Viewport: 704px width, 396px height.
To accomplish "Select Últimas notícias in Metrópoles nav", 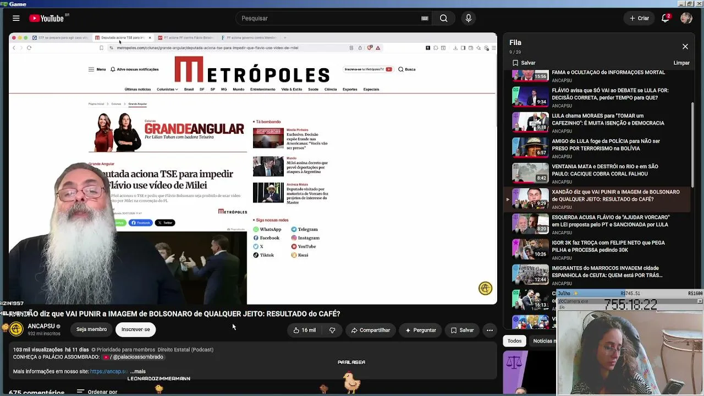I will pos(137,89).
